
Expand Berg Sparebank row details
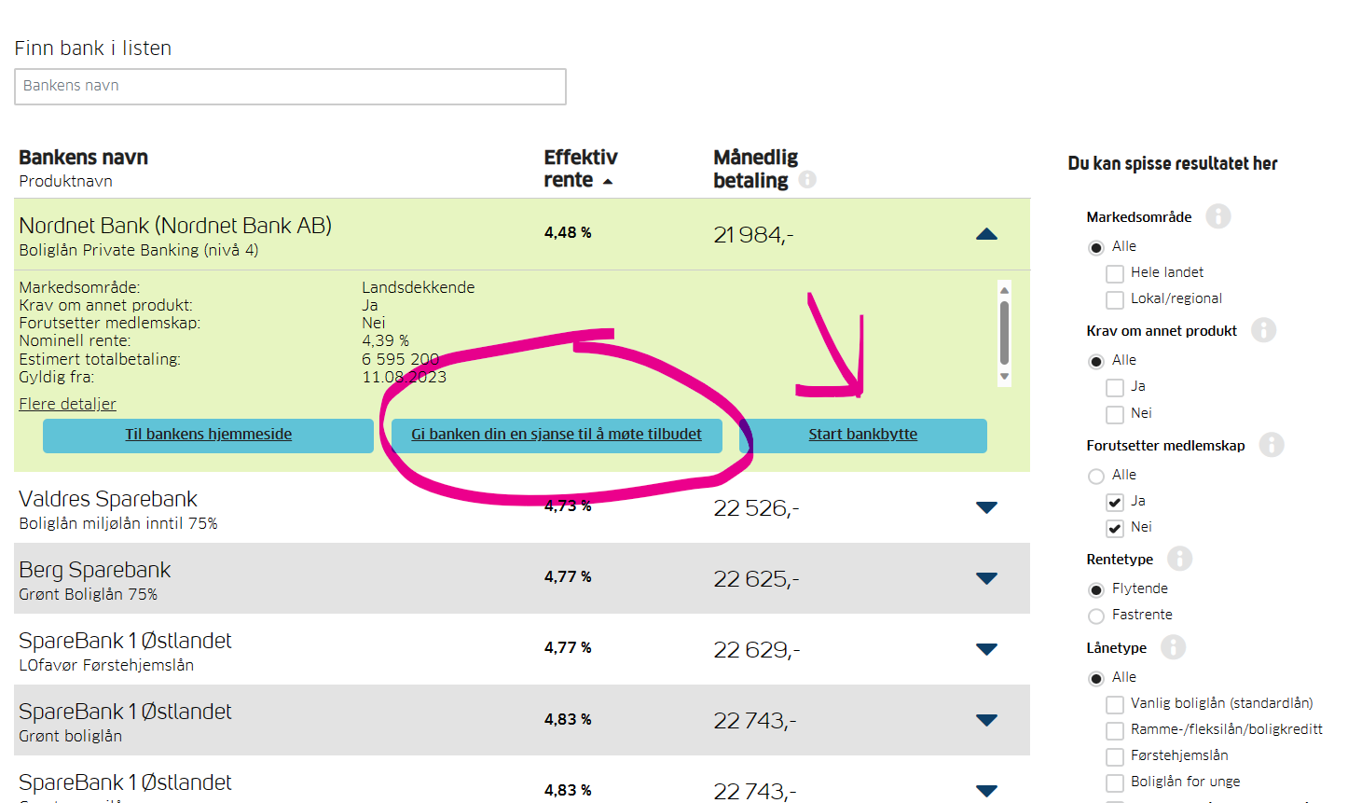coord(986,578)
